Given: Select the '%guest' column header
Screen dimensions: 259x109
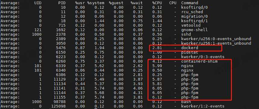Looking at the screenshot, I should 116,3.
